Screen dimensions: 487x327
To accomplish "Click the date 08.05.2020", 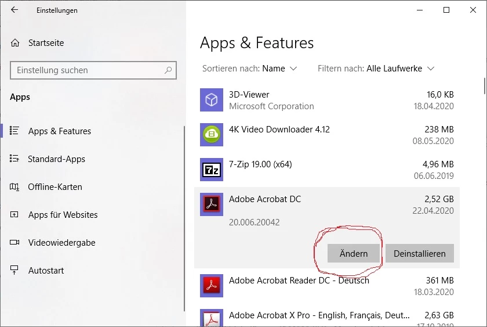I will [433, 141].
